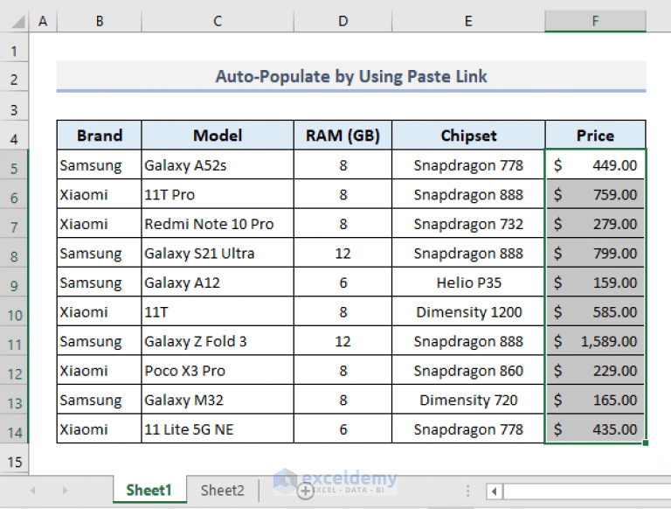Screen dimensions: 671x509
Task: Click the Brand header cell
Action: coord(100,136)
